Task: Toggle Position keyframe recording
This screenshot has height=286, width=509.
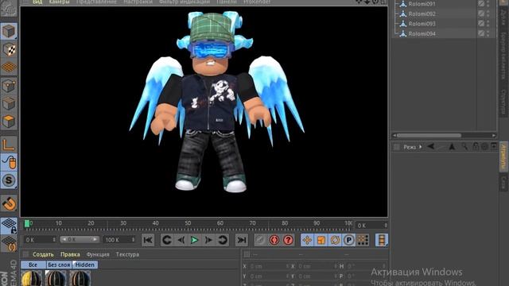Action: pyautogui.click(x=307, y=240)
